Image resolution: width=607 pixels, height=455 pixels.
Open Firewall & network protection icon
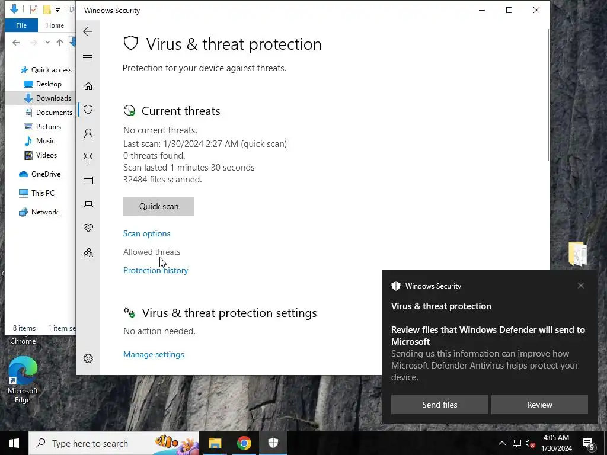(x=88, y=156)
